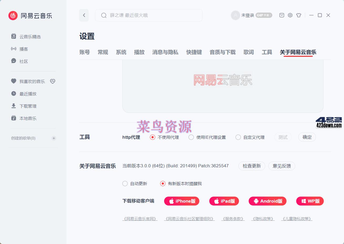The height and width of the screenshot is (244, 344).
Task: Enable 自动更新 automatic updates
Action: coord(125,184)
